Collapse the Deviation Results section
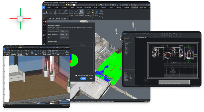 pyautogui.click(x=93, y=41)
